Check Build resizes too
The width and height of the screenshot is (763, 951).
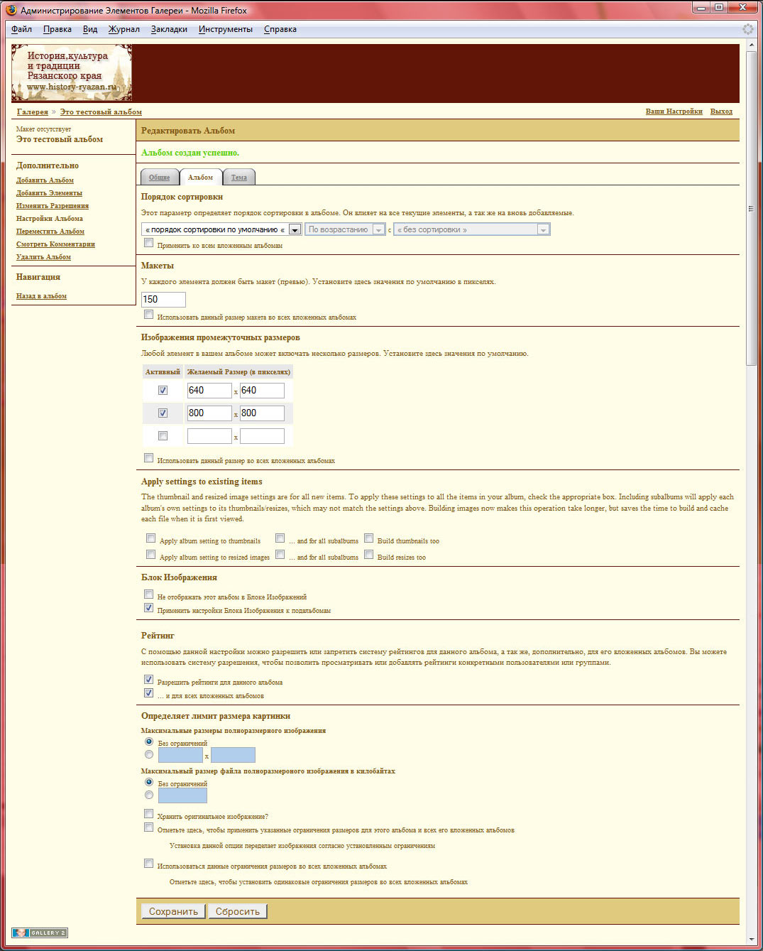coord(369,555)
